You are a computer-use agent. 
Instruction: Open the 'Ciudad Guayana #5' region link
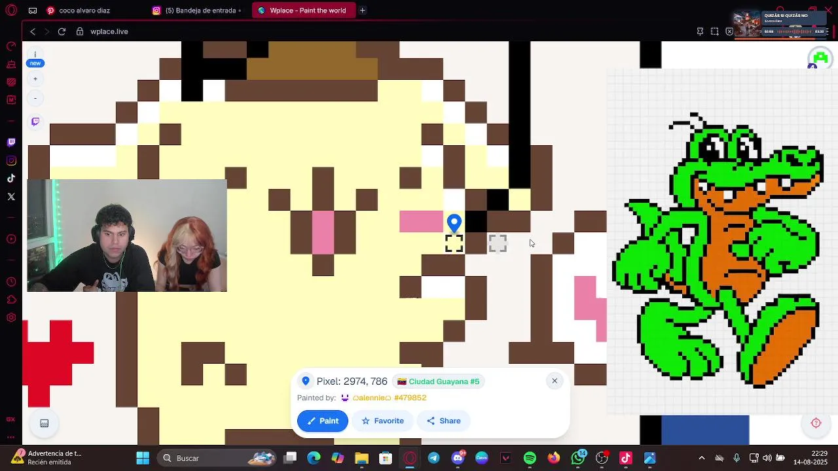(x=438, y=381)
